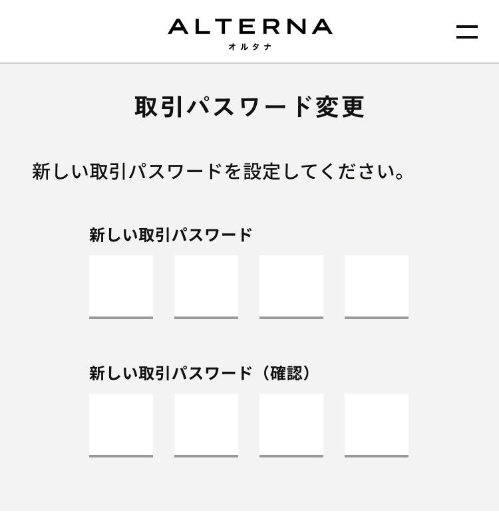
Task: Focus the third confirmation password digit box
Action: pos(291,424)
